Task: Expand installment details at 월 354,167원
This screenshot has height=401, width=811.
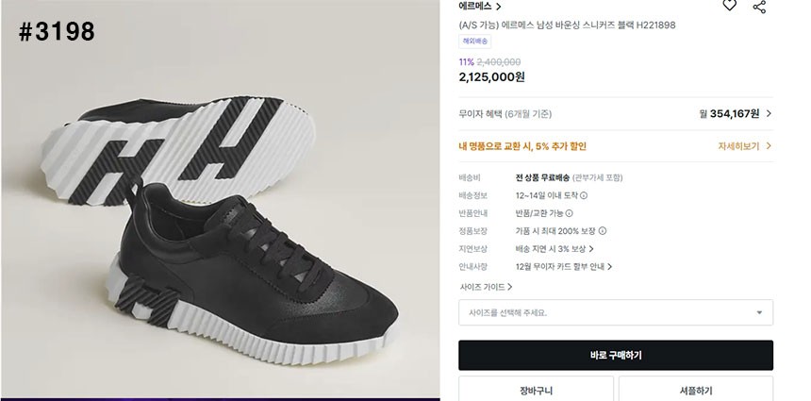Action: (737, 113)
